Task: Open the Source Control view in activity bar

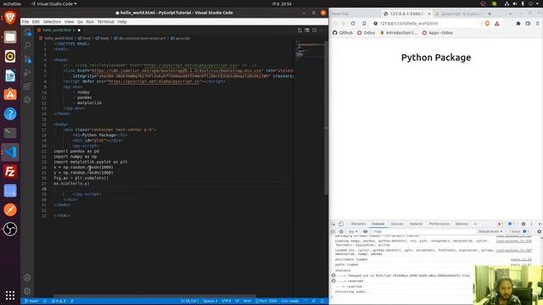Action: click(x=27, y=59)
